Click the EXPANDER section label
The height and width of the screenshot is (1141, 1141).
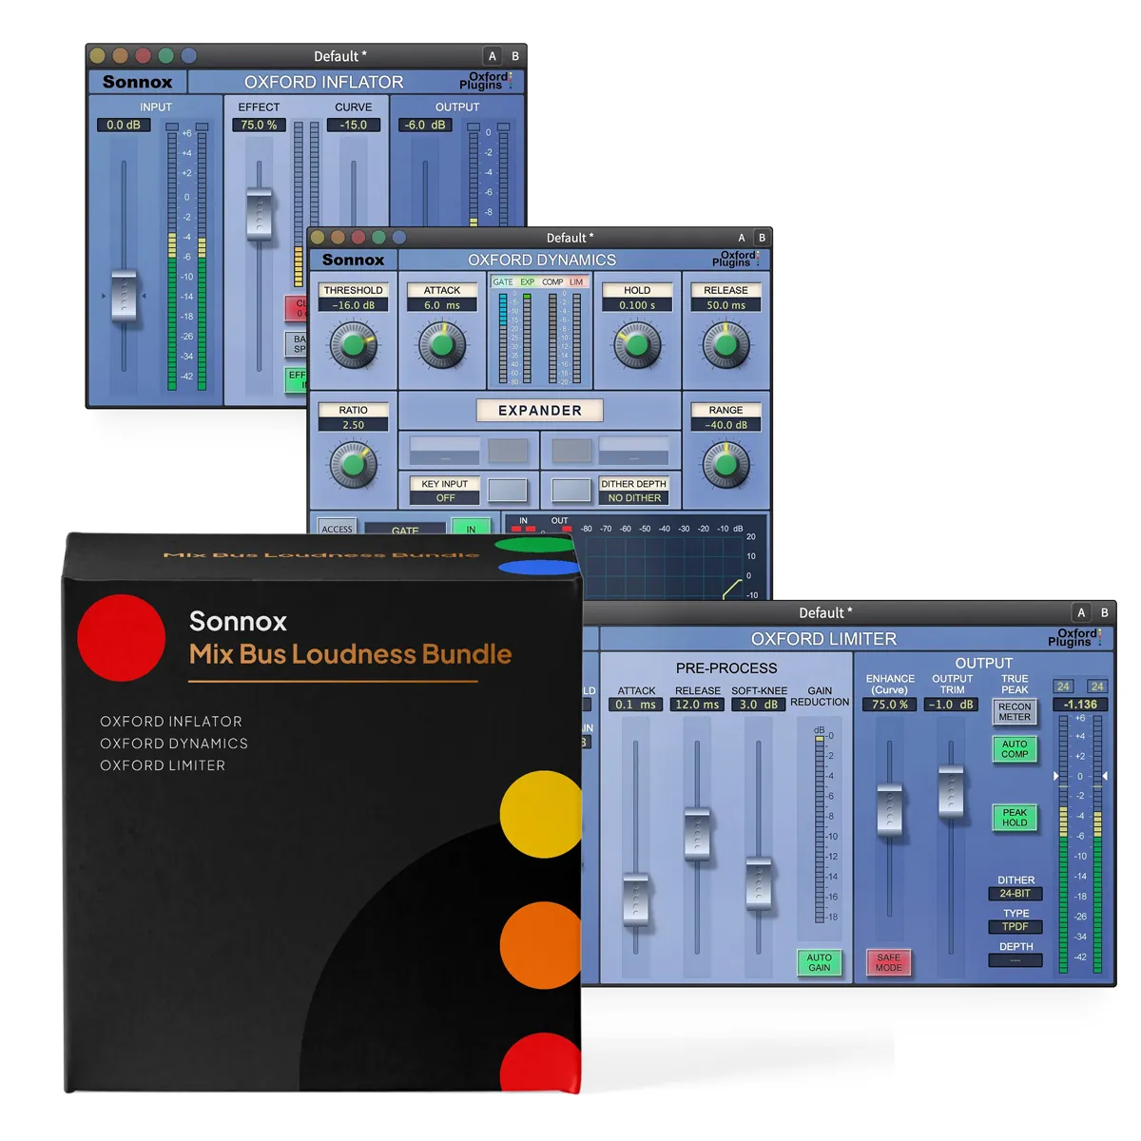click(540, 410)
